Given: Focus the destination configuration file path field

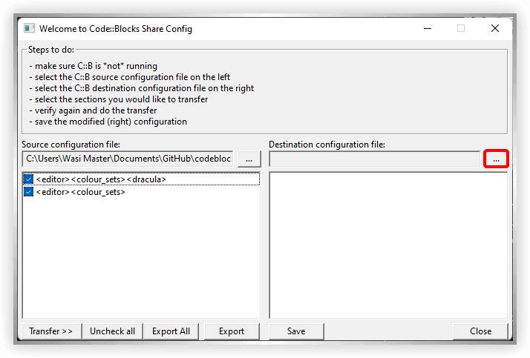Looking at the screenshot, I should [374, 159].
